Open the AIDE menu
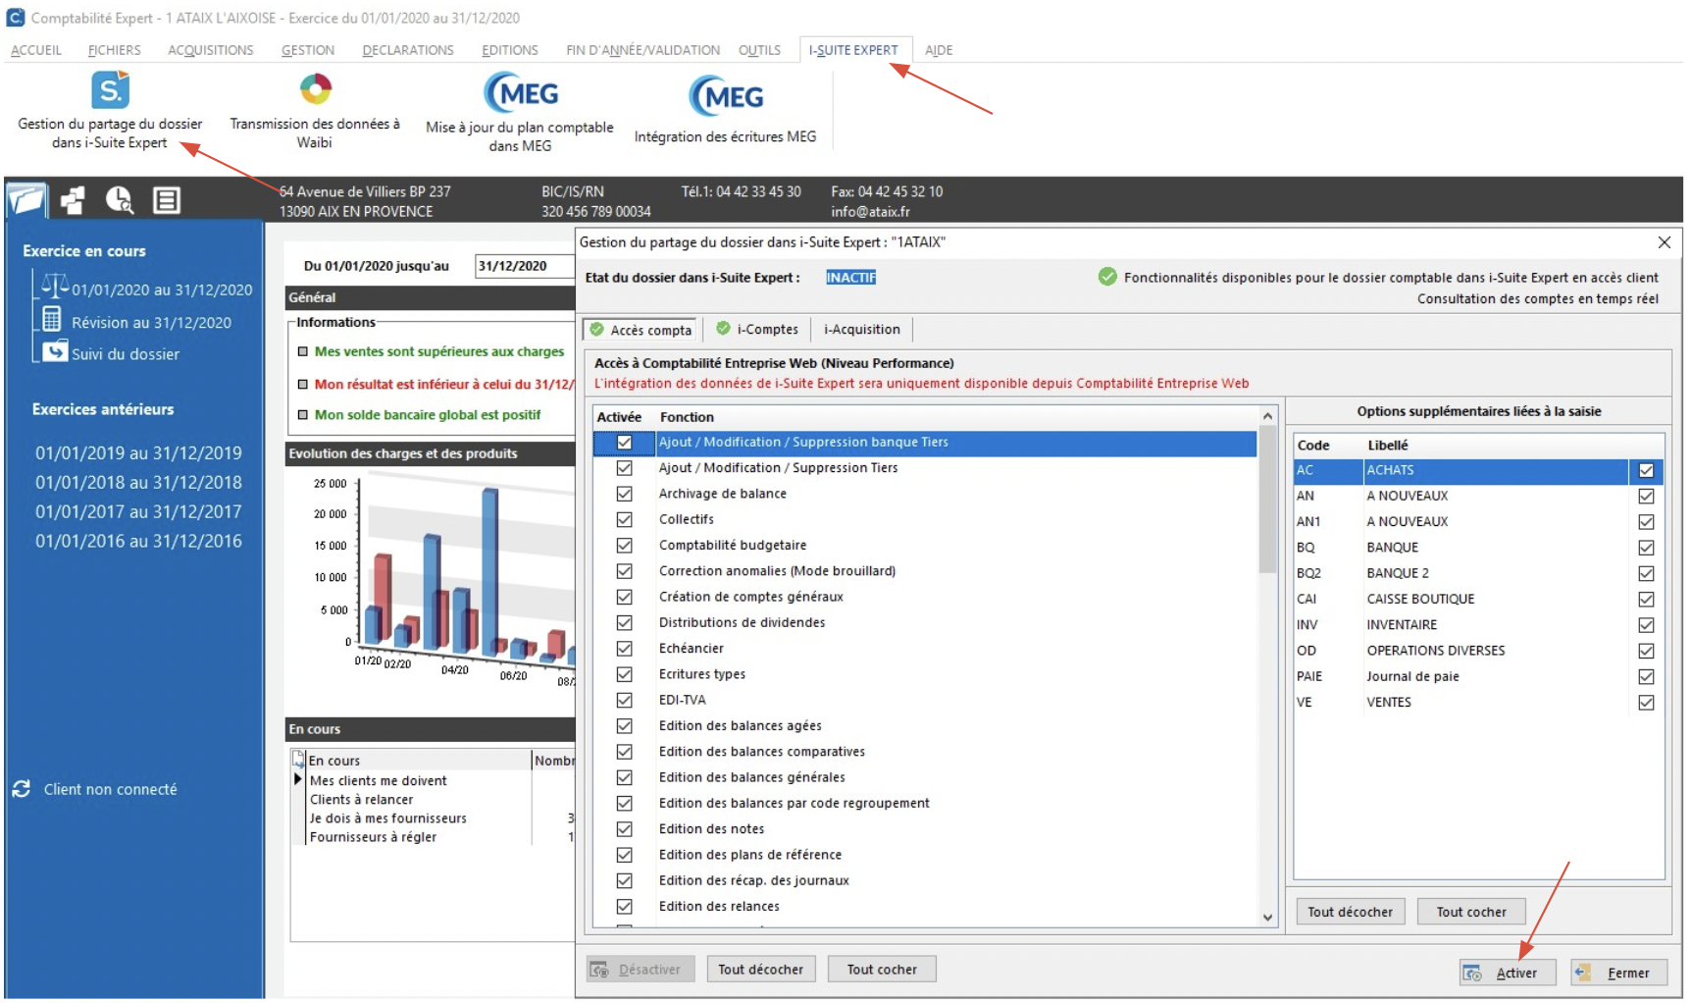The width and height of the screenshot is (1691, 1003). [939, 50]
